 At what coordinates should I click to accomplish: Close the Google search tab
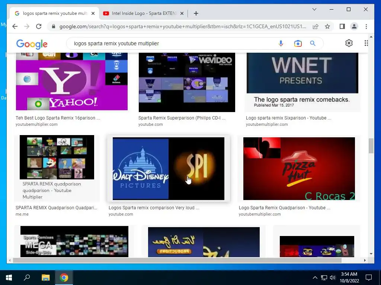click(x=93, y=13)
